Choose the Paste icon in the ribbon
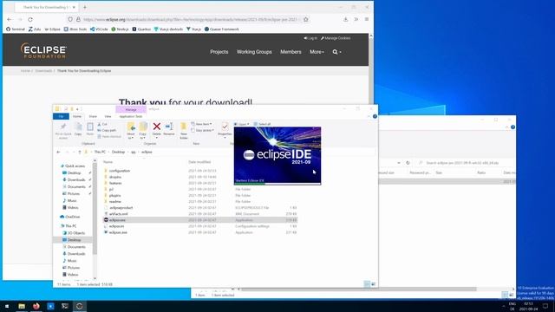Viewport: 555px width, 312px height. point(90,129)
